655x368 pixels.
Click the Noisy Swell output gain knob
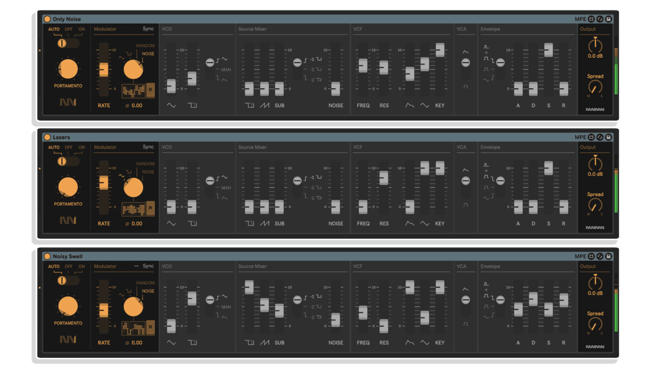click(595, 283)
